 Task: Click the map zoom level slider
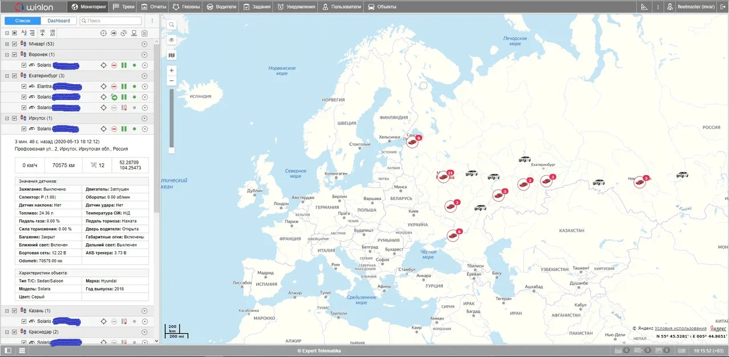point(172,119)
